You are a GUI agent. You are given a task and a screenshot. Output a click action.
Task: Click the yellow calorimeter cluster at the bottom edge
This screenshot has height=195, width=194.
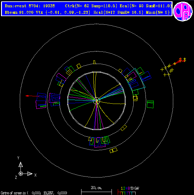(113, 150)
